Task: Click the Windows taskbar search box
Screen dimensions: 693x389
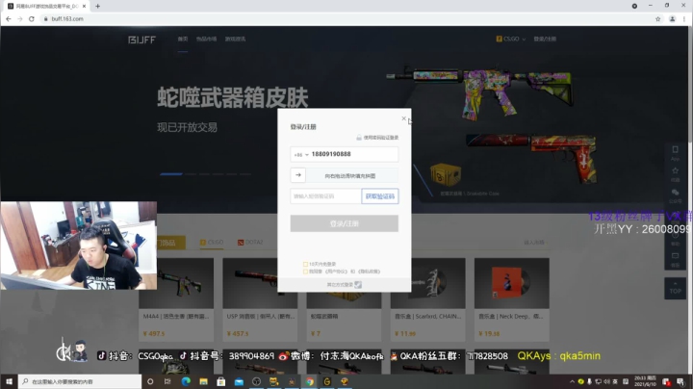Action: pyautogui.click(x=80, y=381)
